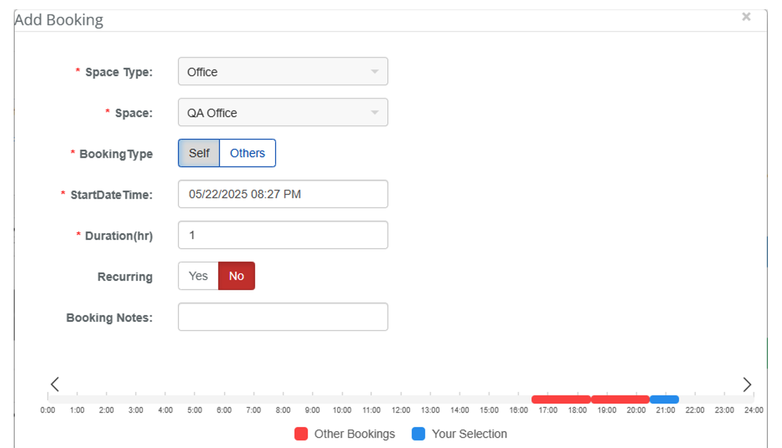Viewport: 782px width, 448px height.
Task: Click the timeline next arrow
Action: coord(747,384)
